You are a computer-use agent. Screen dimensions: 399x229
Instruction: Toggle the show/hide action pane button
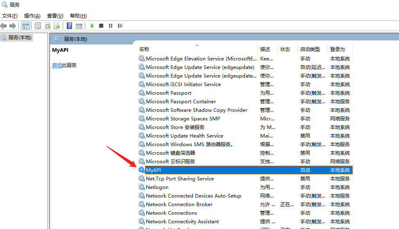79,26
